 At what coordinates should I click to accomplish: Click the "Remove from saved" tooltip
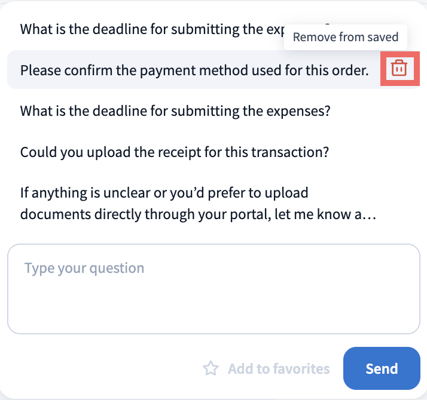point(346,37)
